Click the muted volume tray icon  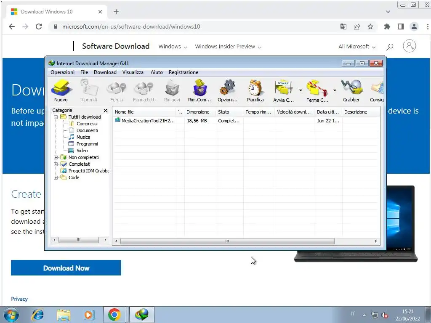[x=385, y=315]
